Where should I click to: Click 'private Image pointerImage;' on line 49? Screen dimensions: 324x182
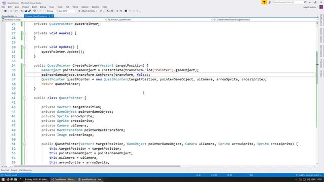pos(67,135)
